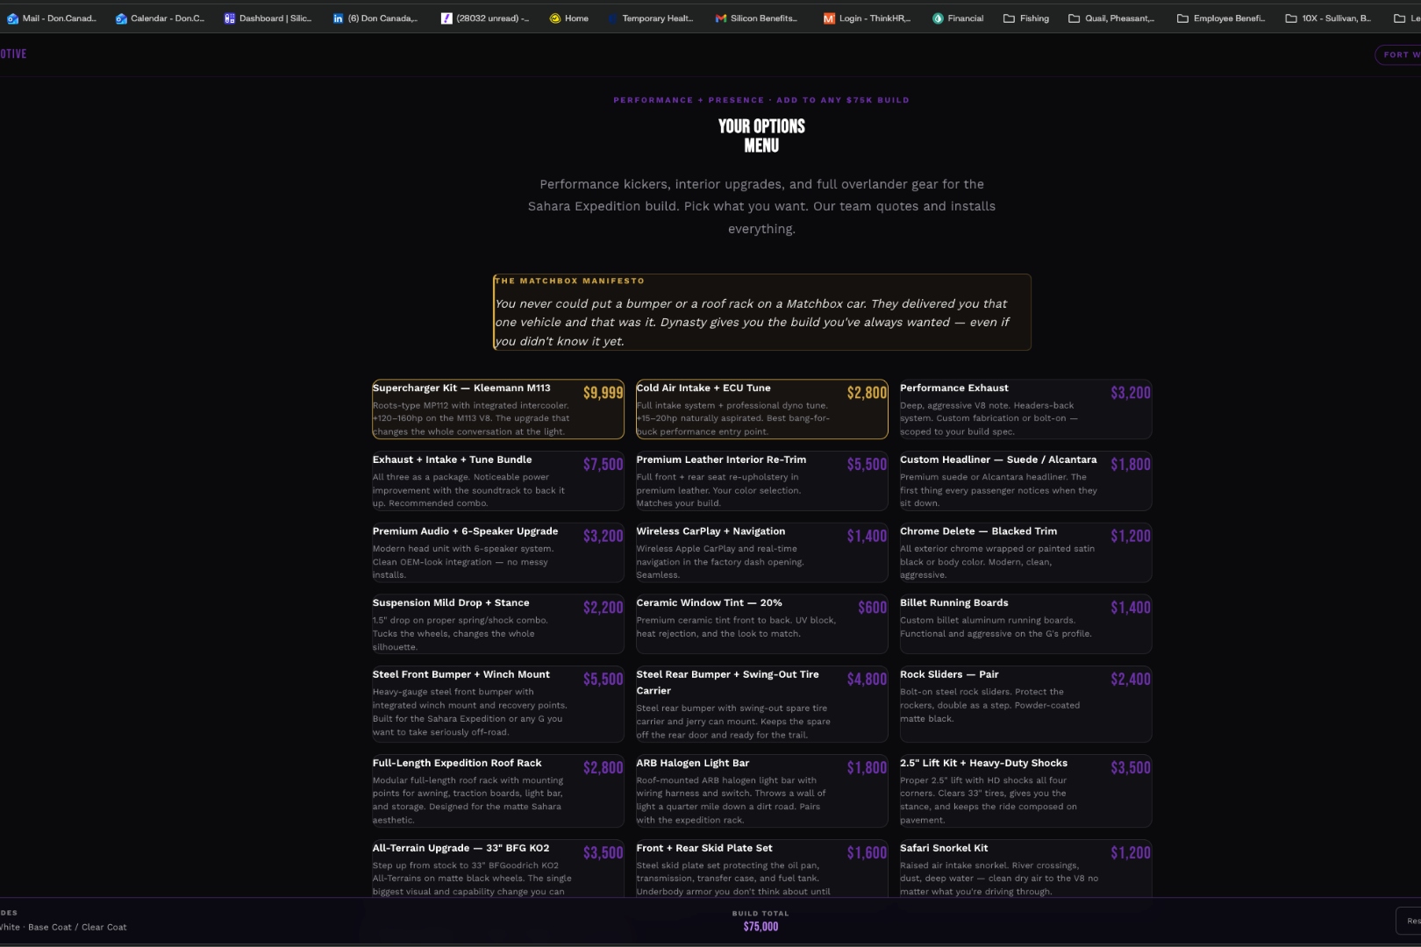Open the Temporary Healt bookmark icon
This screenshot has width=1421, height=947.
tap(612, 18)
